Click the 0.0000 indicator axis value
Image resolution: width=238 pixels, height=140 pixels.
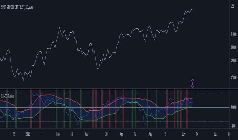[233, 107]
